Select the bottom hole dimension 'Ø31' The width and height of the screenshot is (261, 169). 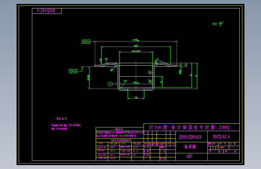tap(136, 97)
